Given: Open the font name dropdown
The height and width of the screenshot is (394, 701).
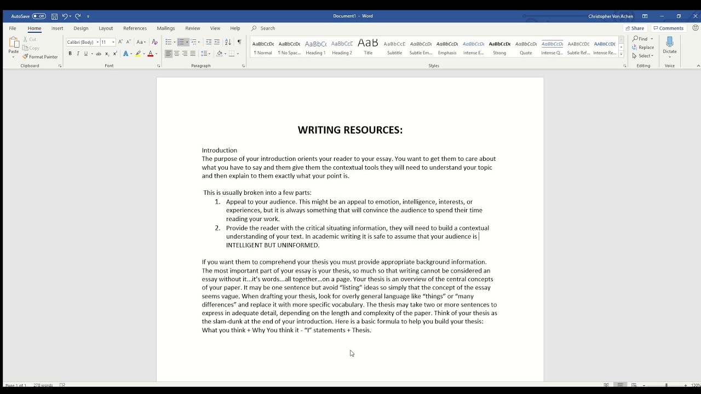Looking at the screenshot, I should (97, 42).
